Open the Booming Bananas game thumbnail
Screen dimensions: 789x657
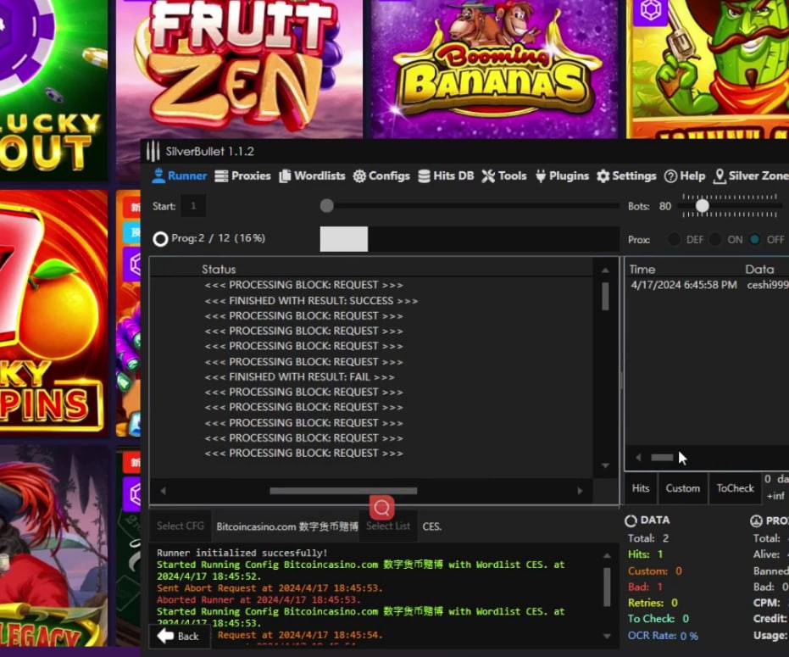pyautogui.click(x=495, y=69)
